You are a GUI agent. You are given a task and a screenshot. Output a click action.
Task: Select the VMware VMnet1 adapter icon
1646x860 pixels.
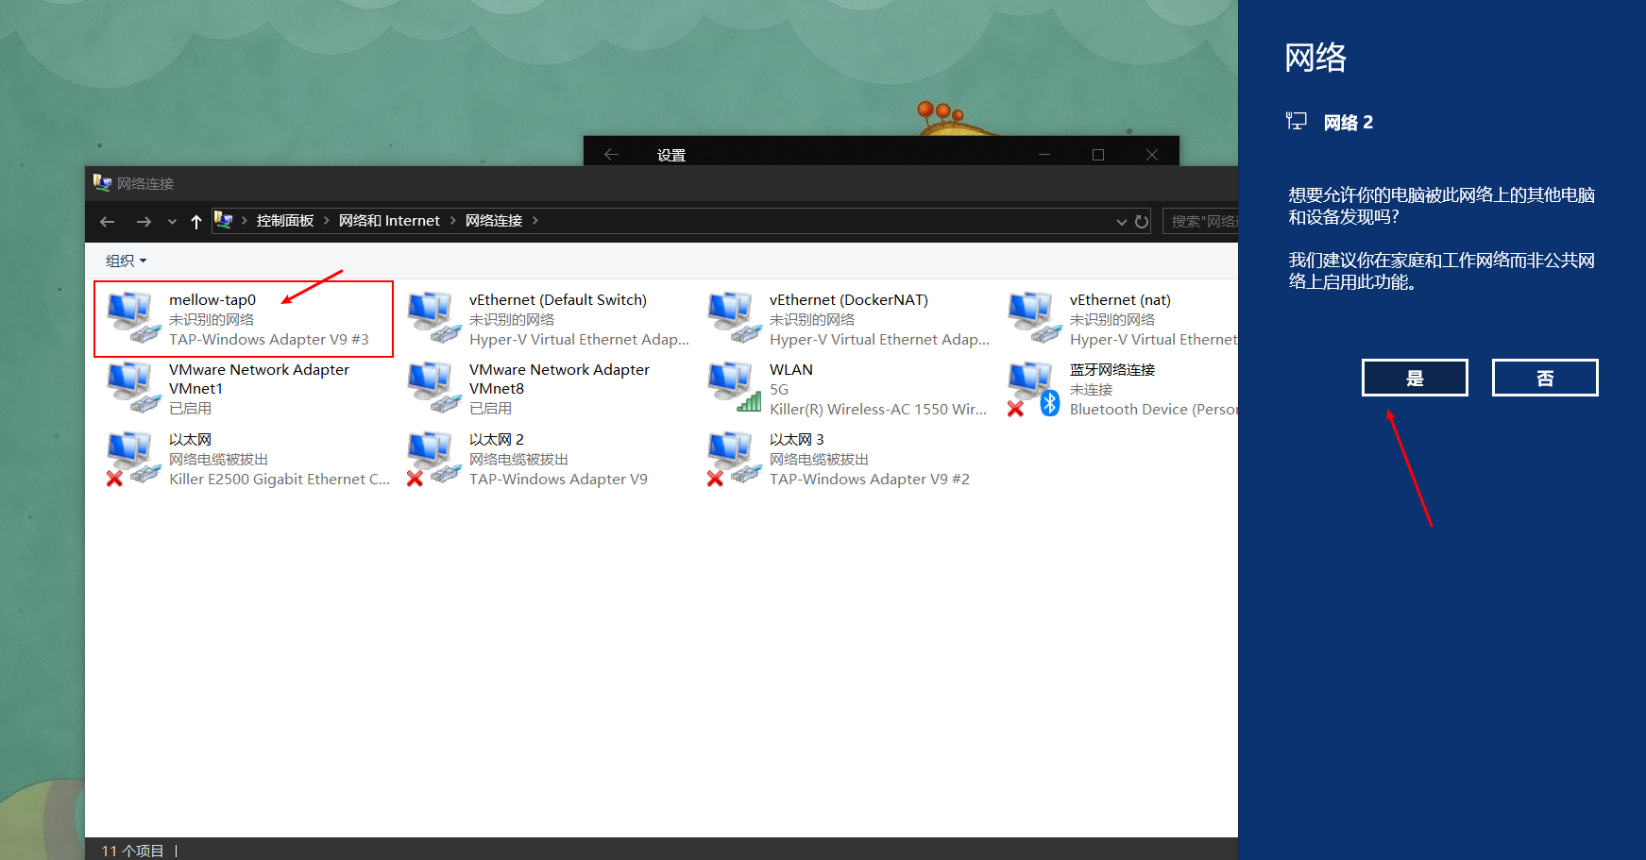132,387
